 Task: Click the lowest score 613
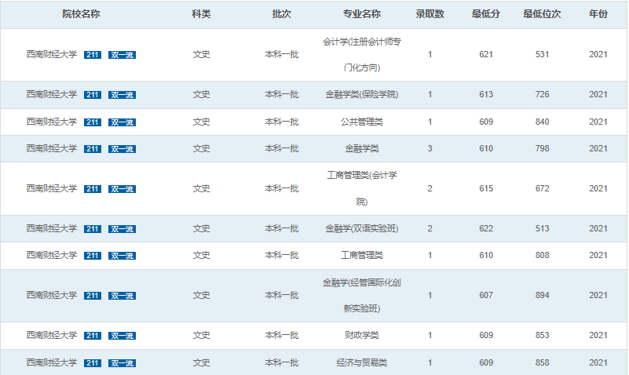tap(486, 95)
